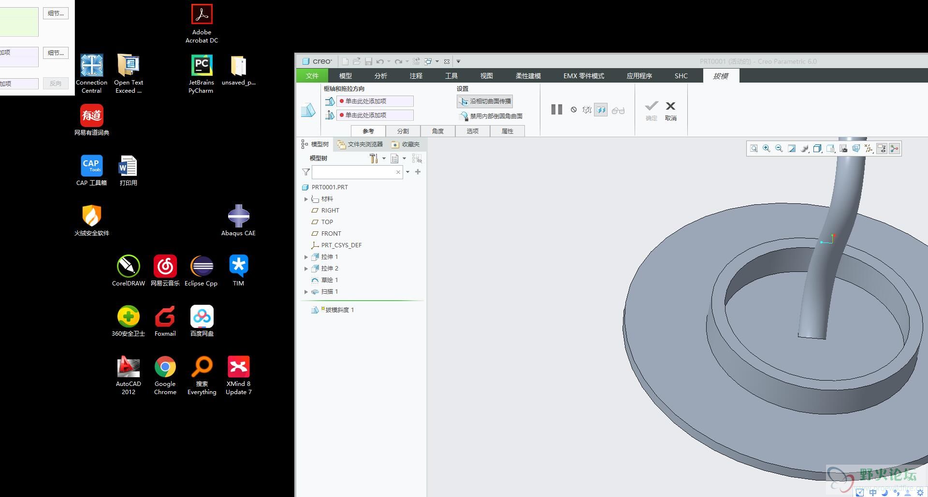Open the model tree list display dropdown
928x497 pixels.
[398, 158]
